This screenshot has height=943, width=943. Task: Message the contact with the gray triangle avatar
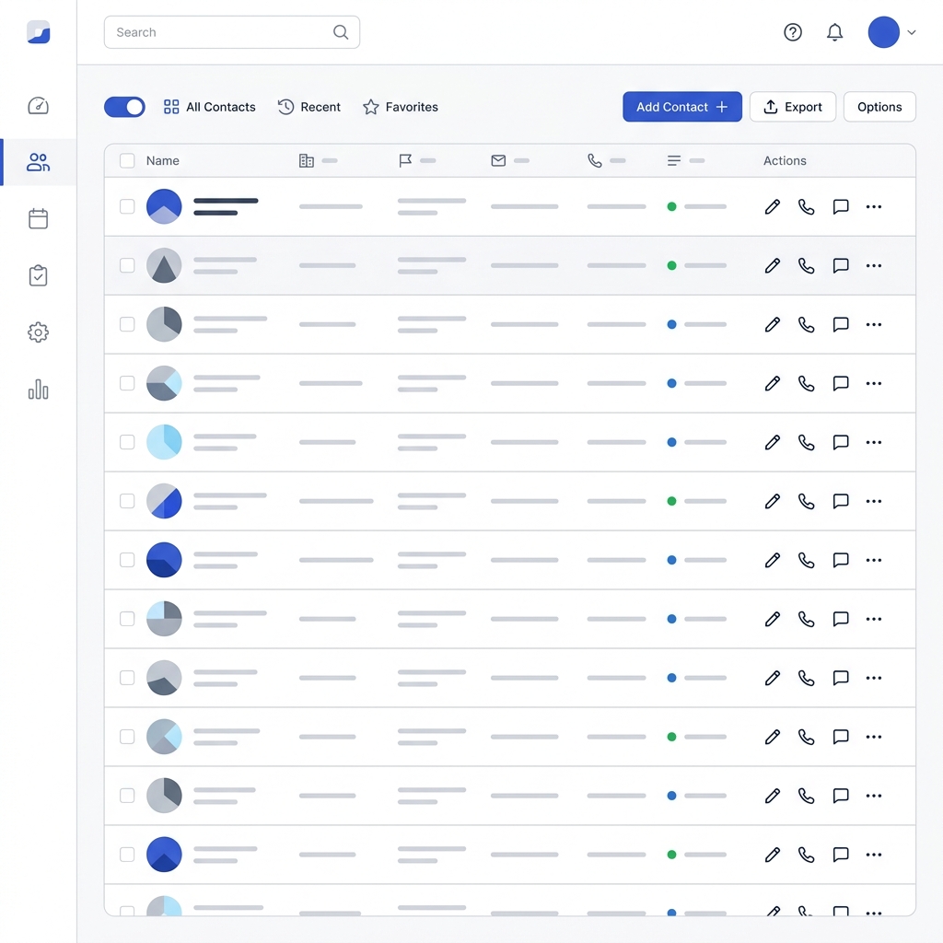(x=840, y=266)
